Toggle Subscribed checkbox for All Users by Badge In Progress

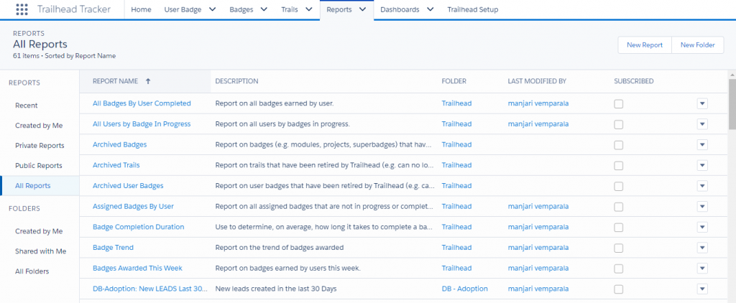[x=619, y=125]
